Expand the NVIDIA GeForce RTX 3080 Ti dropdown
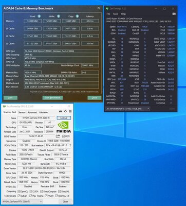 (22, 201)
